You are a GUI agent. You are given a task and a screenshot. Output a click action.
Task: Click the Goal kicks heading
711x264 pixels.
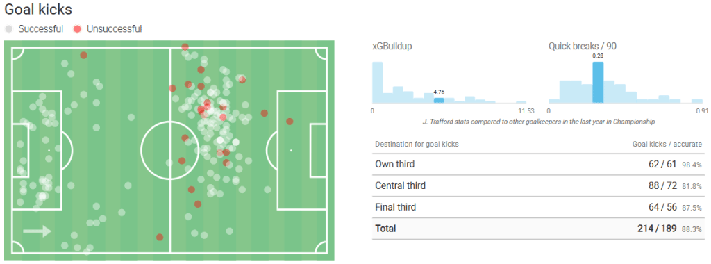point(38,9)
